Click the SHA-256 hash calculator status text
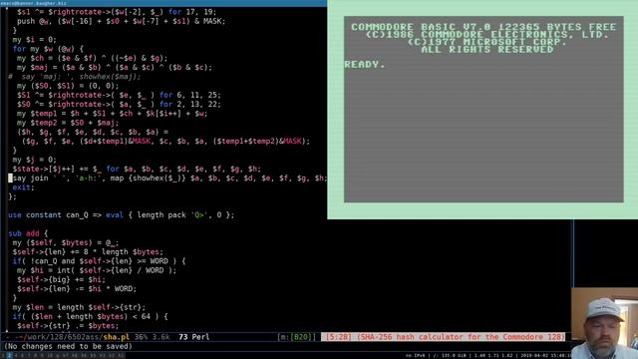The image size is (638, 359). click(461, 337)
